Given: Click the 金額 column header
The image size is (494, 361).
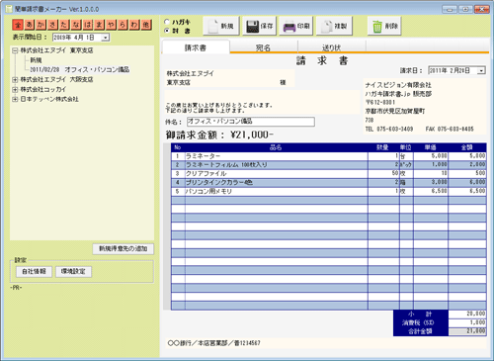Looking at the screenshot, I should pos(467,147).
